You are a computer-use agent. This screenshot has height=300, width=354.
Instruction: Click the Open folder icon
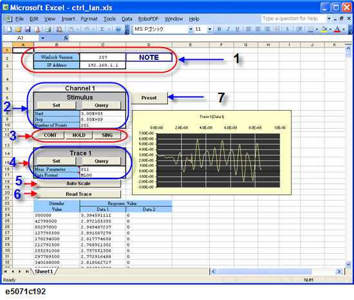(19, 29)
